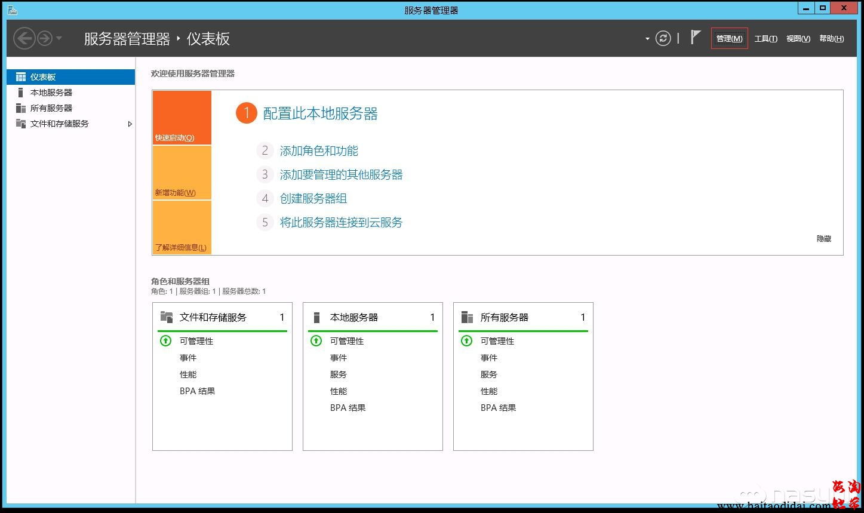864x513 pixels.
Task: Click the back navigation arrow icon
Action: 24,39
